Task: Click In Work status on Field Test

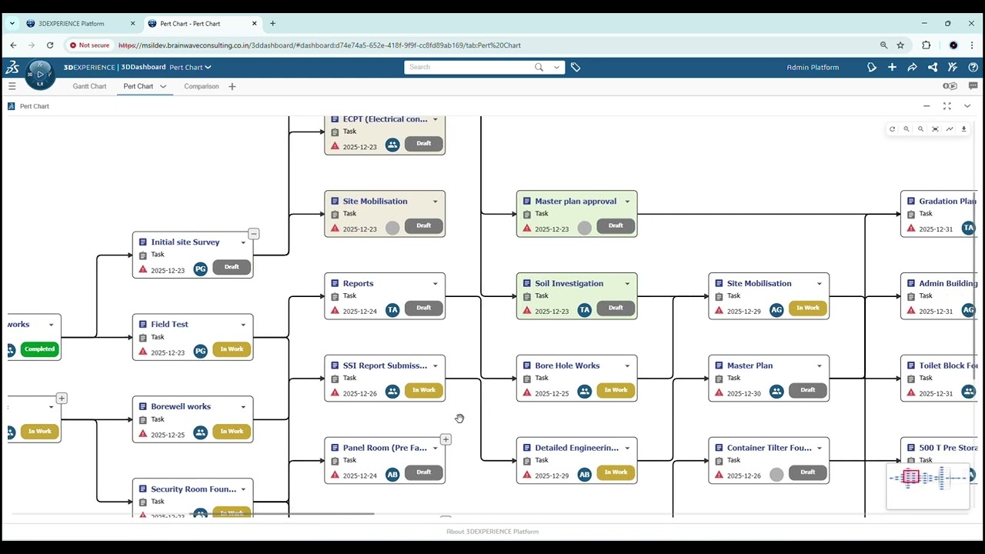Action: coord(232,349)
